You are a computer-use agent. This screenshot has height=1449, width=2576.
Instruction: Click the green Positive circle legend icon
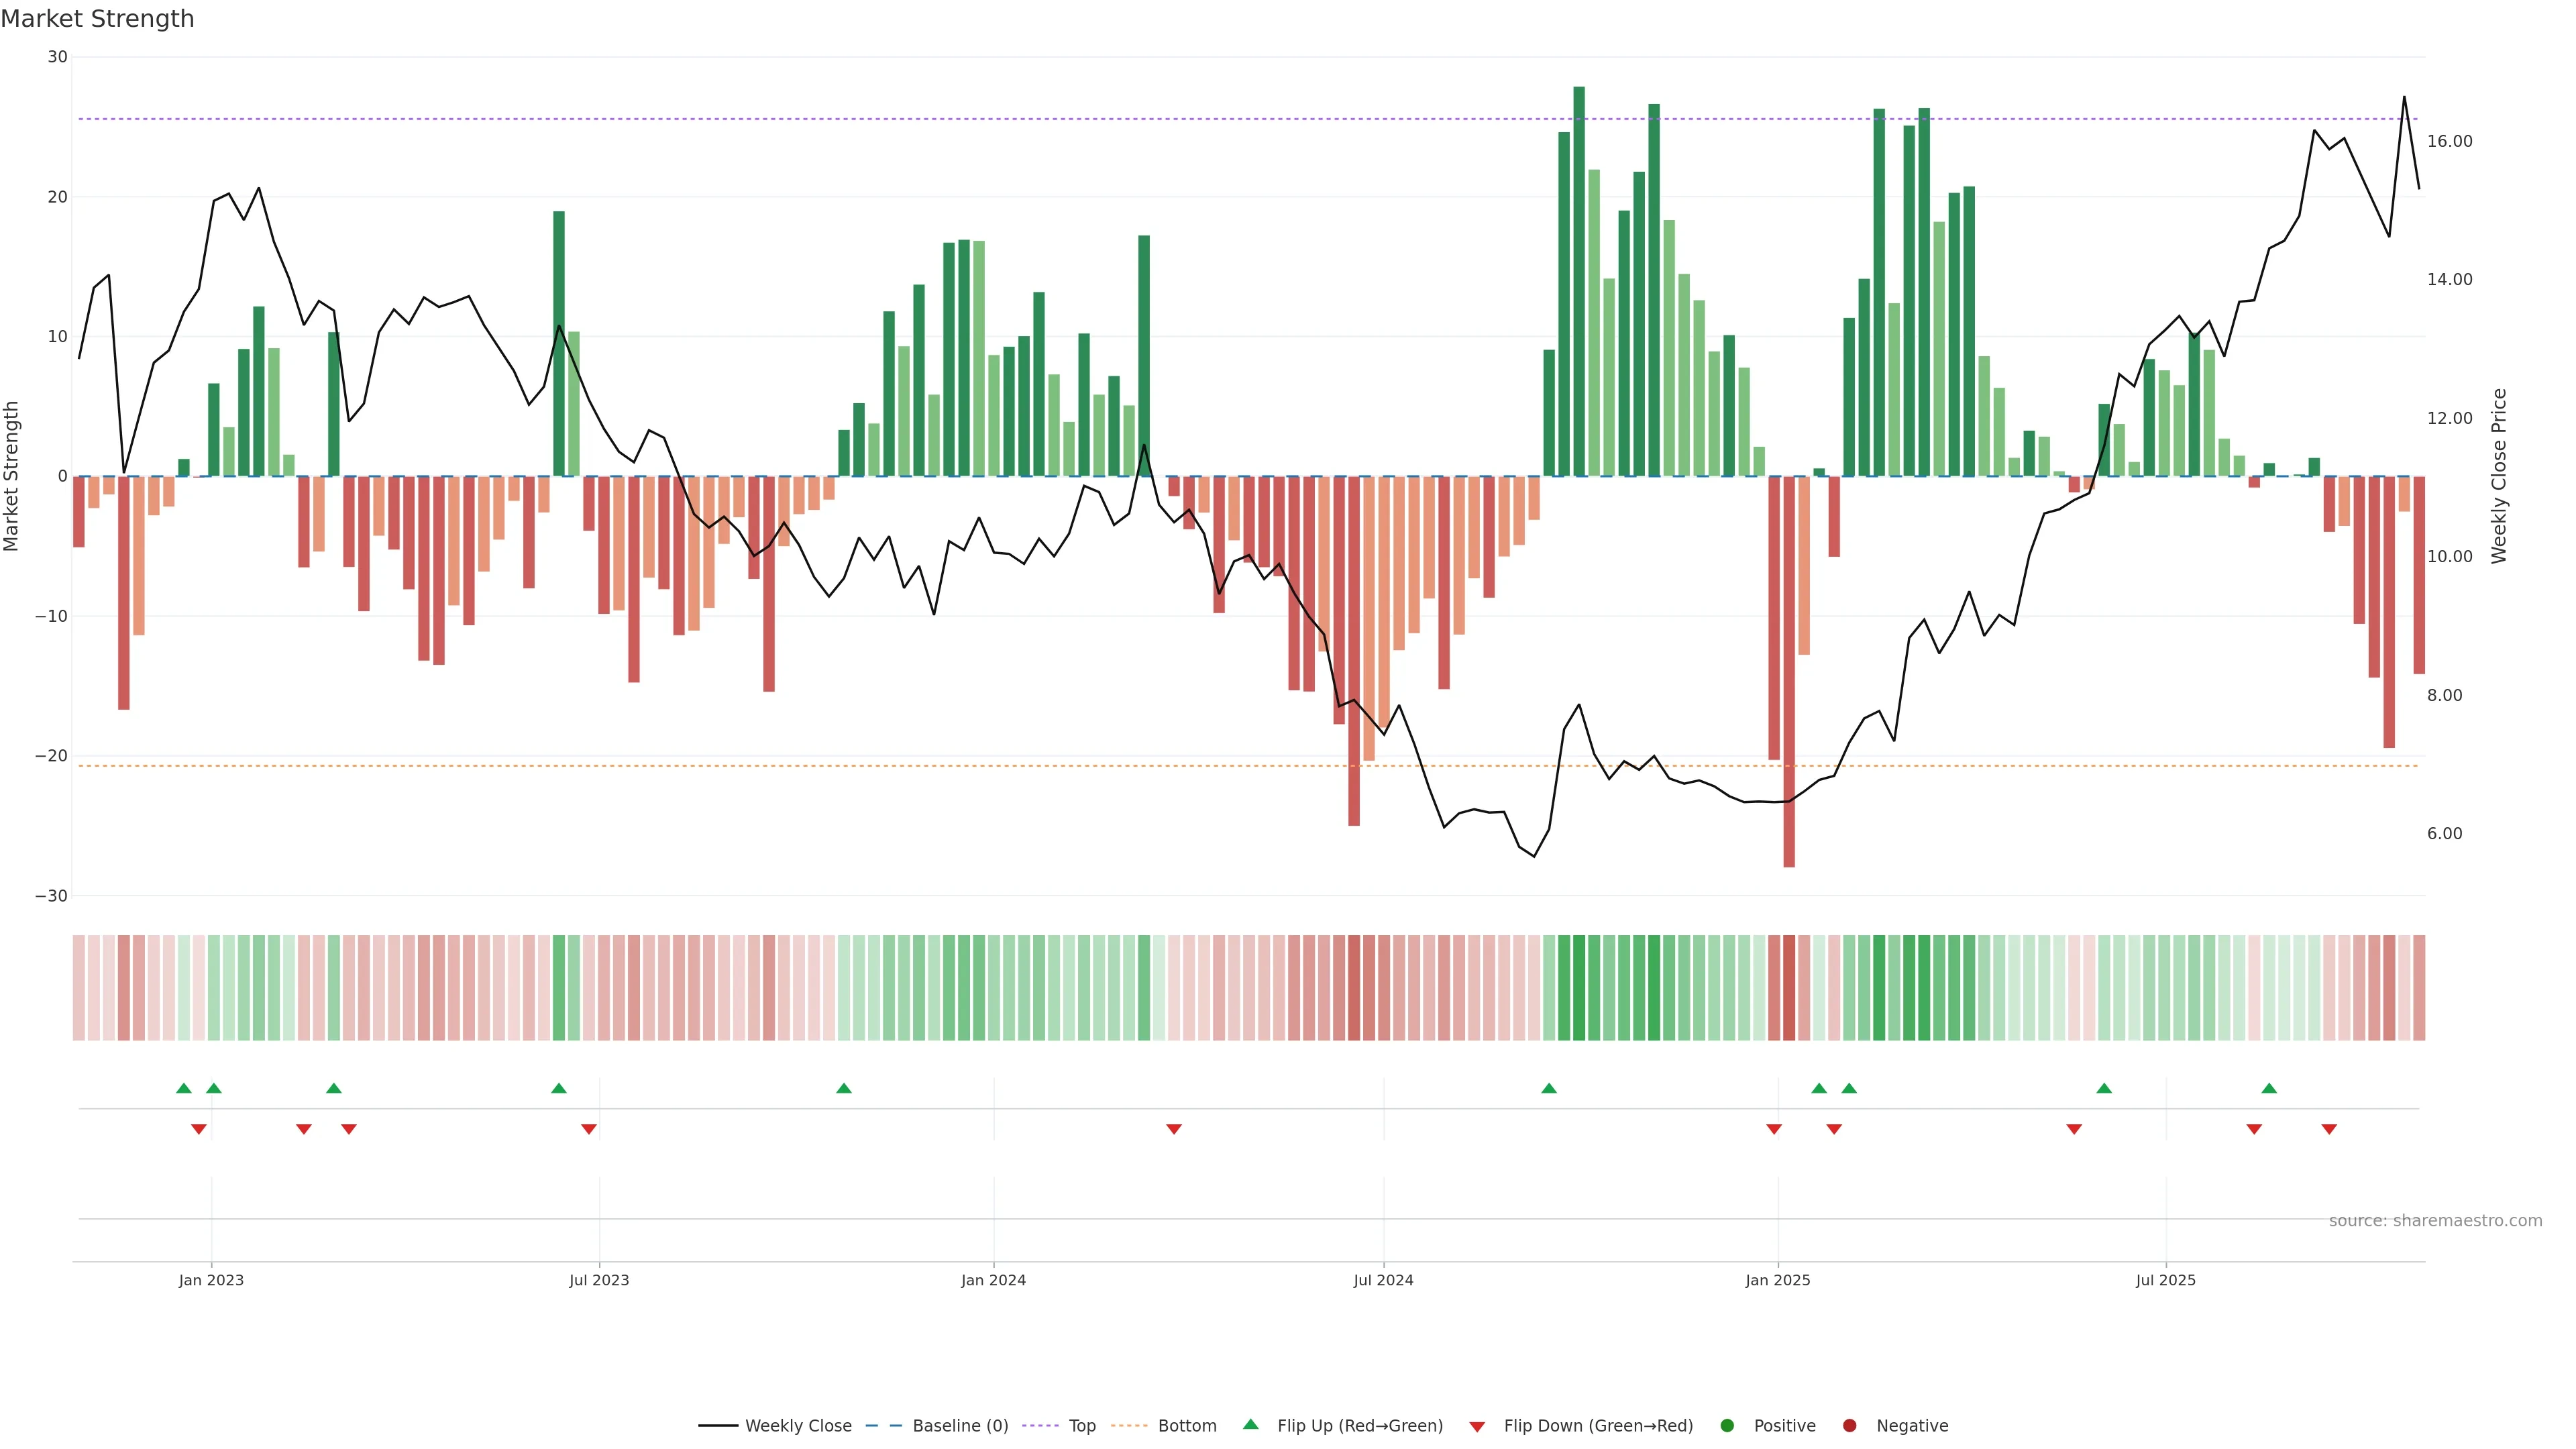click(1727, 1425)
